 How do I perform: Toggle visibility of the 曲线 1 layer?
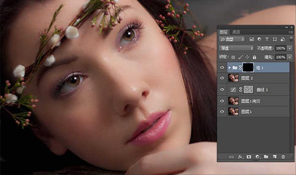(x=222, y=89)
